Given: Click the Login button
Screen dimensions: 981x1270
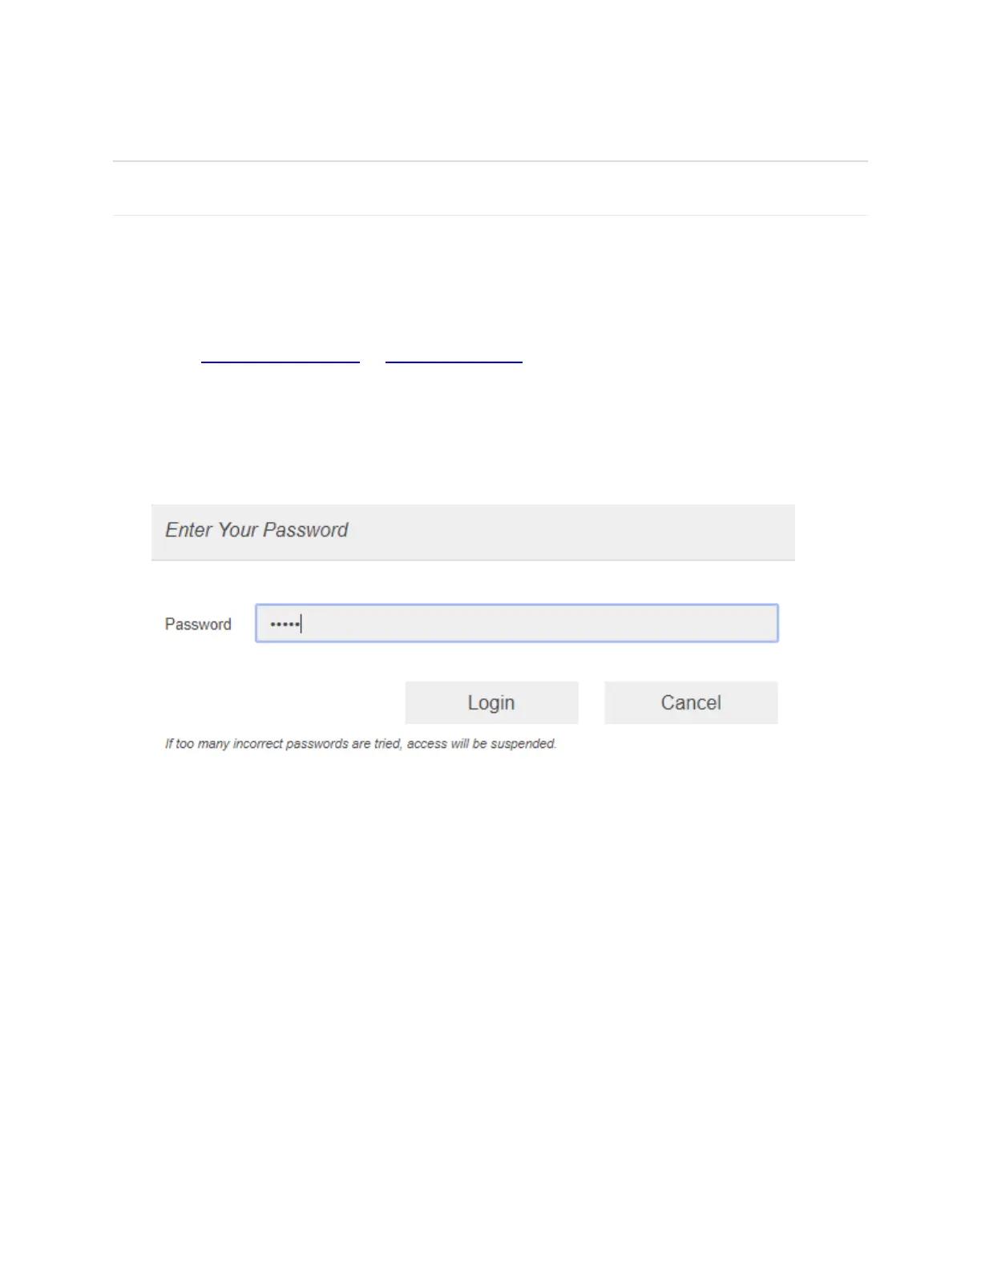Looking at the screenshot, I should (491, 702).
